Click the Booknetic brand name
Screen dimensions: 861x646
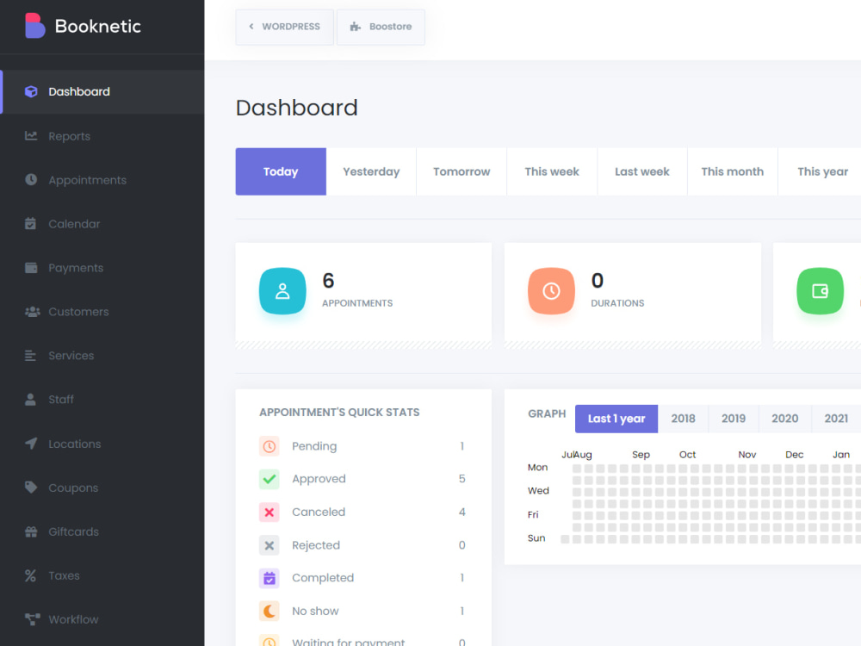click(98, 26)
